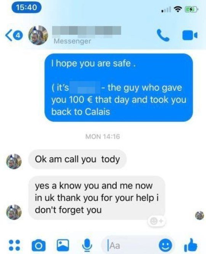Open the photo gallery picker icon
The width and height of the screenshot is (206, 254).
[x=63, y=245]
